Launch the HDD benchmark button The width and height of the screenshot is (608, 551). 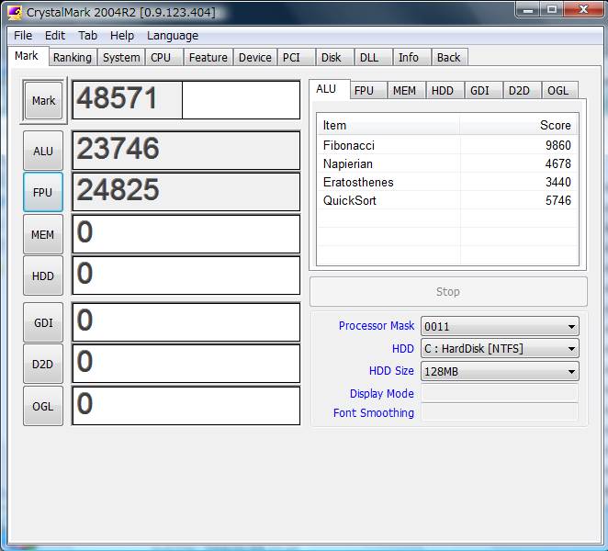point(43,276)
